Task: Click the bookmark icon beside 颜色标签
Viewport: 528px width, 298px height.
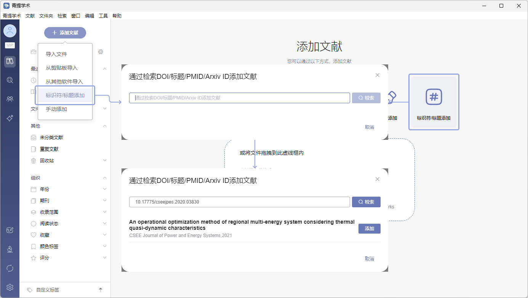Action: pos(34,246)
